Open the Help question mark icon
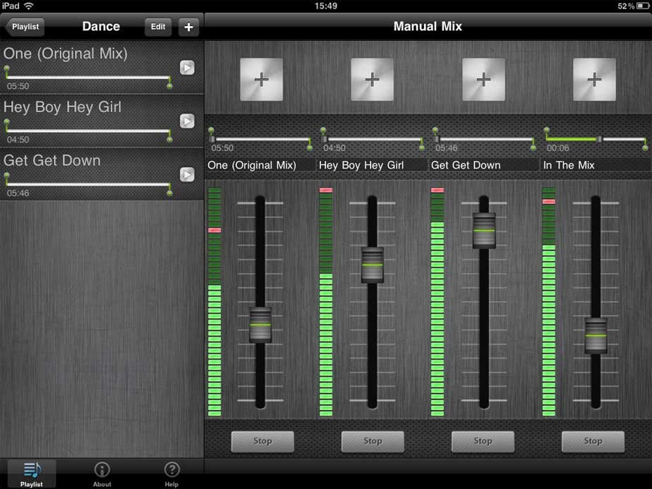Image resolution: width=652 pixels, height=489 pixels. point(171,473)
